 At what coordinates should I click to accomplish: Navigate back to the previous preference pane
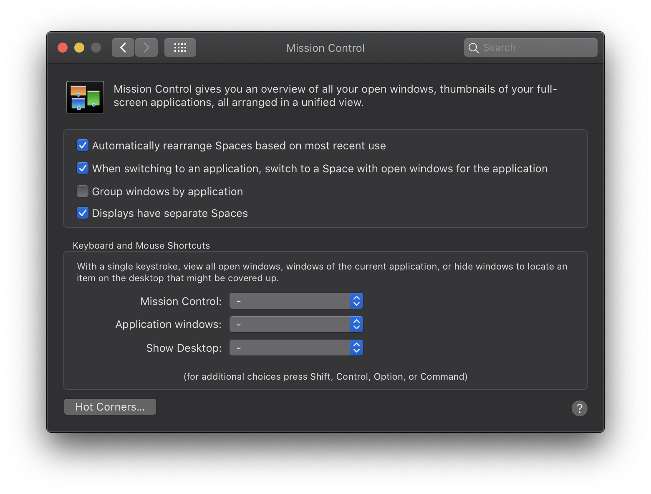pos(123,47)
